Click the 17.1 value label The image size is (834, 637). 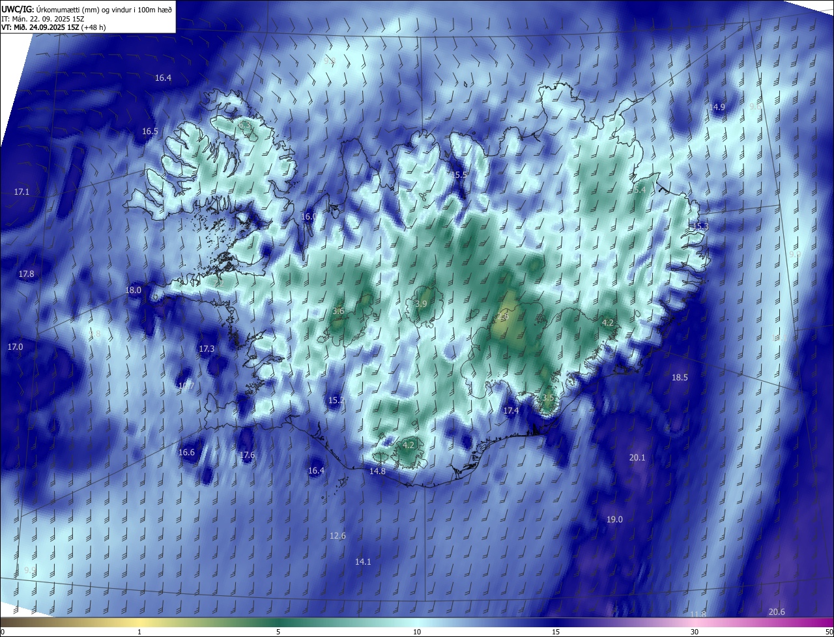(x=22, y=191)
